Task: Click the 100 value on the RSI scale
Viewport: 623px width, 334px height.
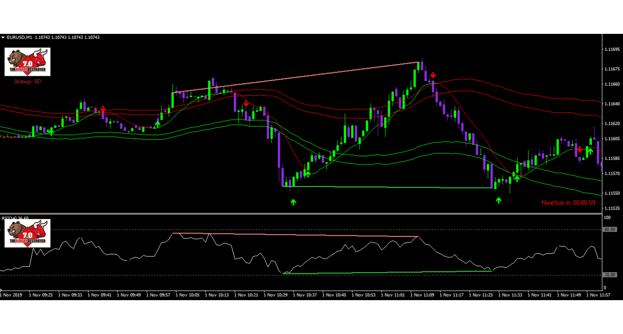Action: coord(608,218)
